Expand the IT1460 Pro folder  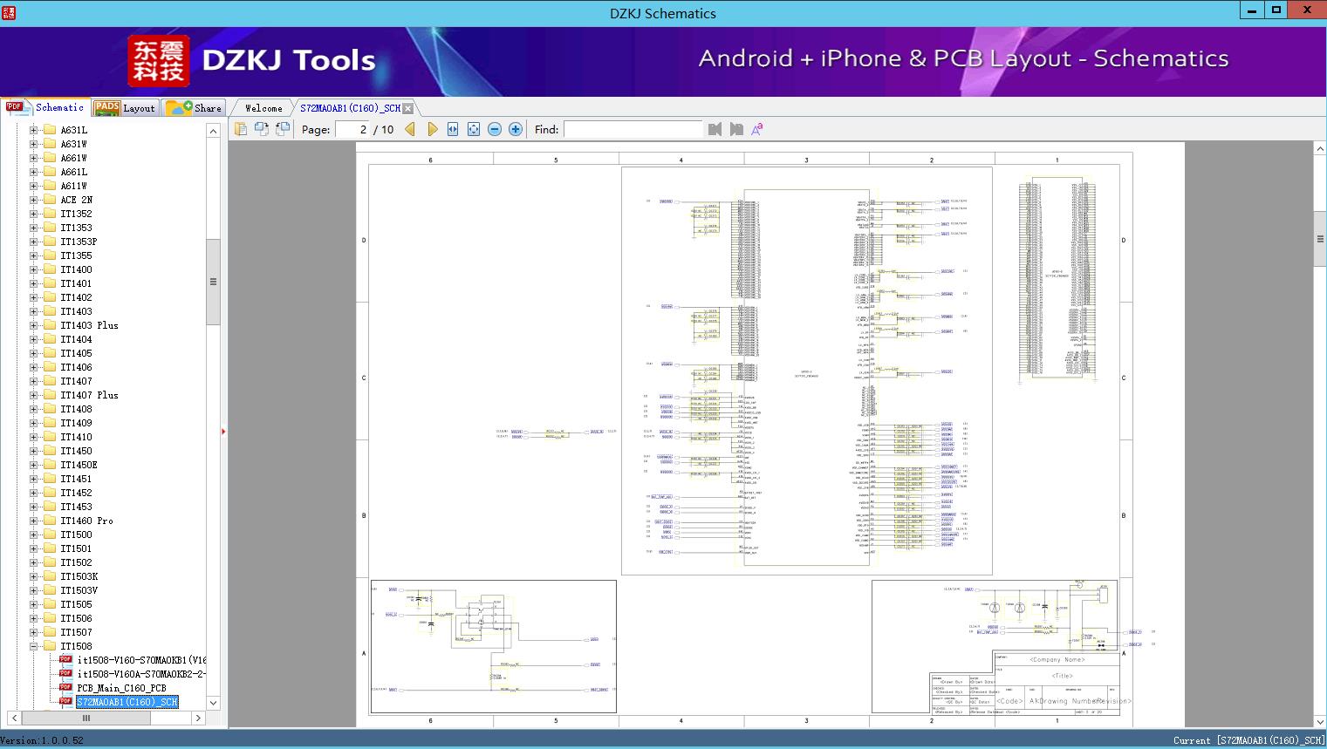pyautogui.click(x=33, y=521)
